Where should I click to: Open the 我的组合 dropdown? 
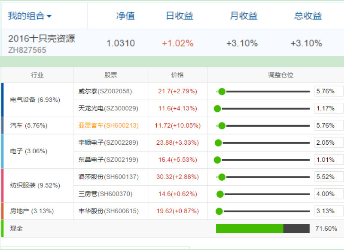coord(30,16)
